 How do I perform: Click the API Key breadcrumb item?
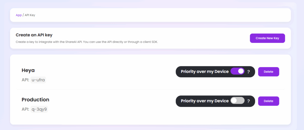pos(30,15)
